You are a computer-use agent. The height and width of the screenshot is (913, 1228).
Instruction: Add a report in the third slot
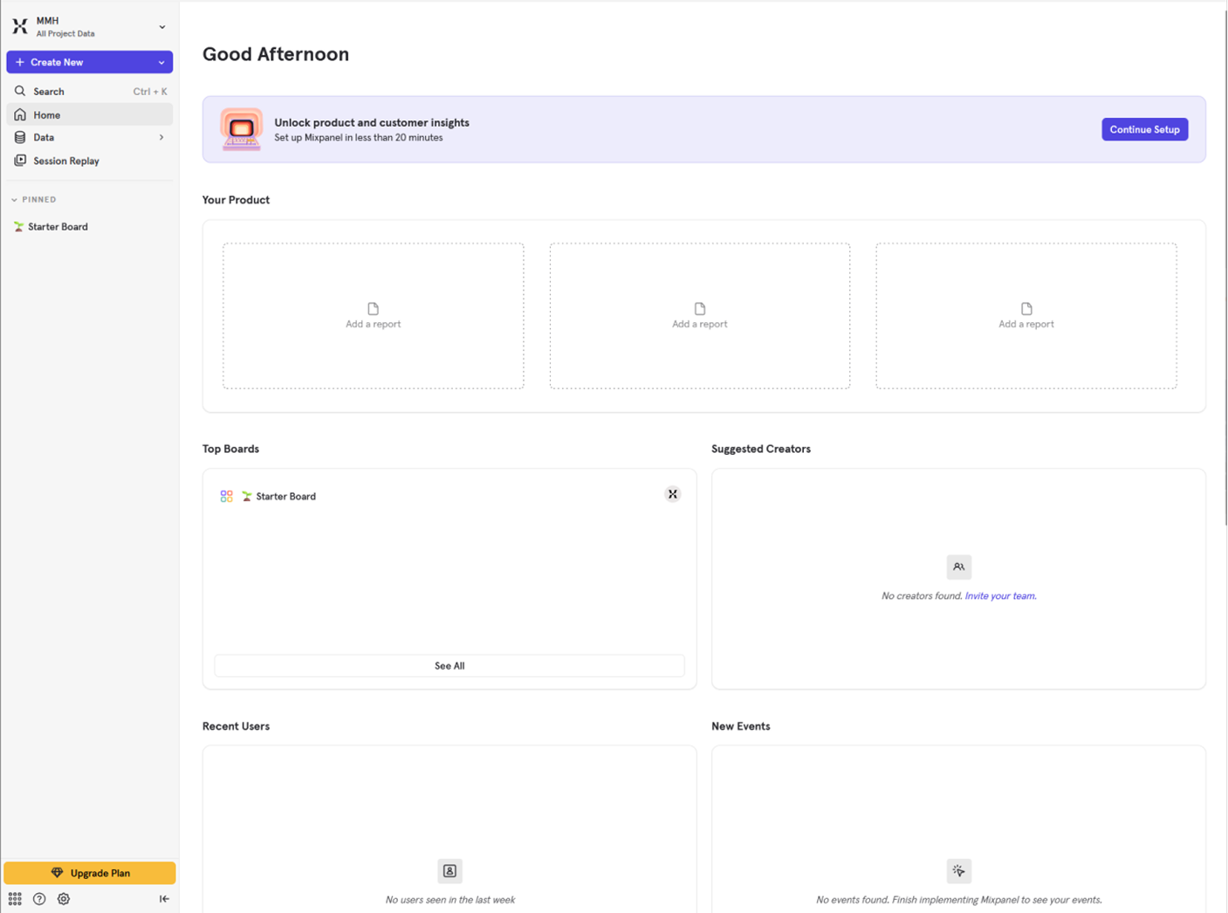(1026, 316)
